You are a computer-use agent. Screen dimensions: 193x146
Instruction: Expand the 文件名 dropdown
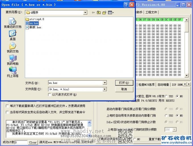pyautogui.click(x=105, y=83)
